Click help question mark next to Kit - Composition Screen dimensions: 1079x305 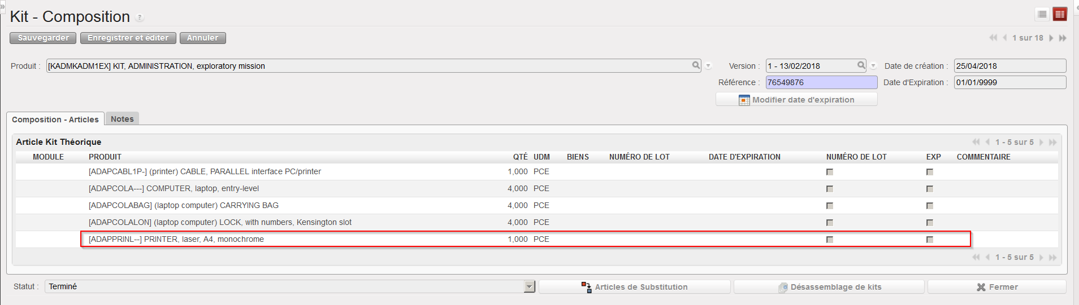coord(140,18)
